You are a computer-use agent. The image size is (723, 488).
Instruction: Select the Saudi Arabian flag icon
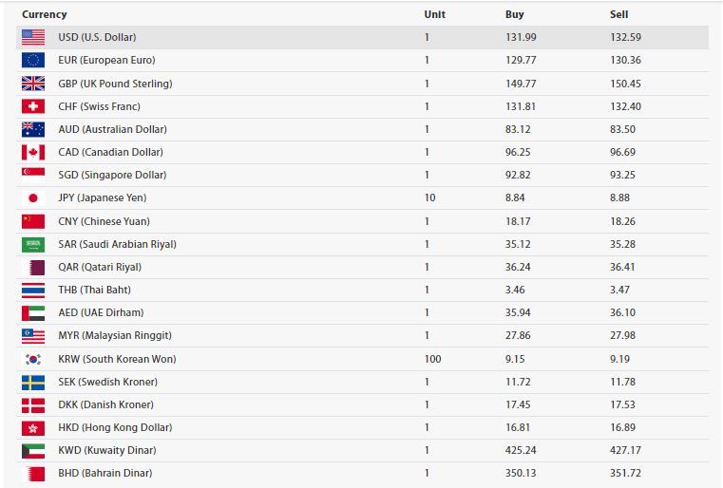[x=33, y=244]
